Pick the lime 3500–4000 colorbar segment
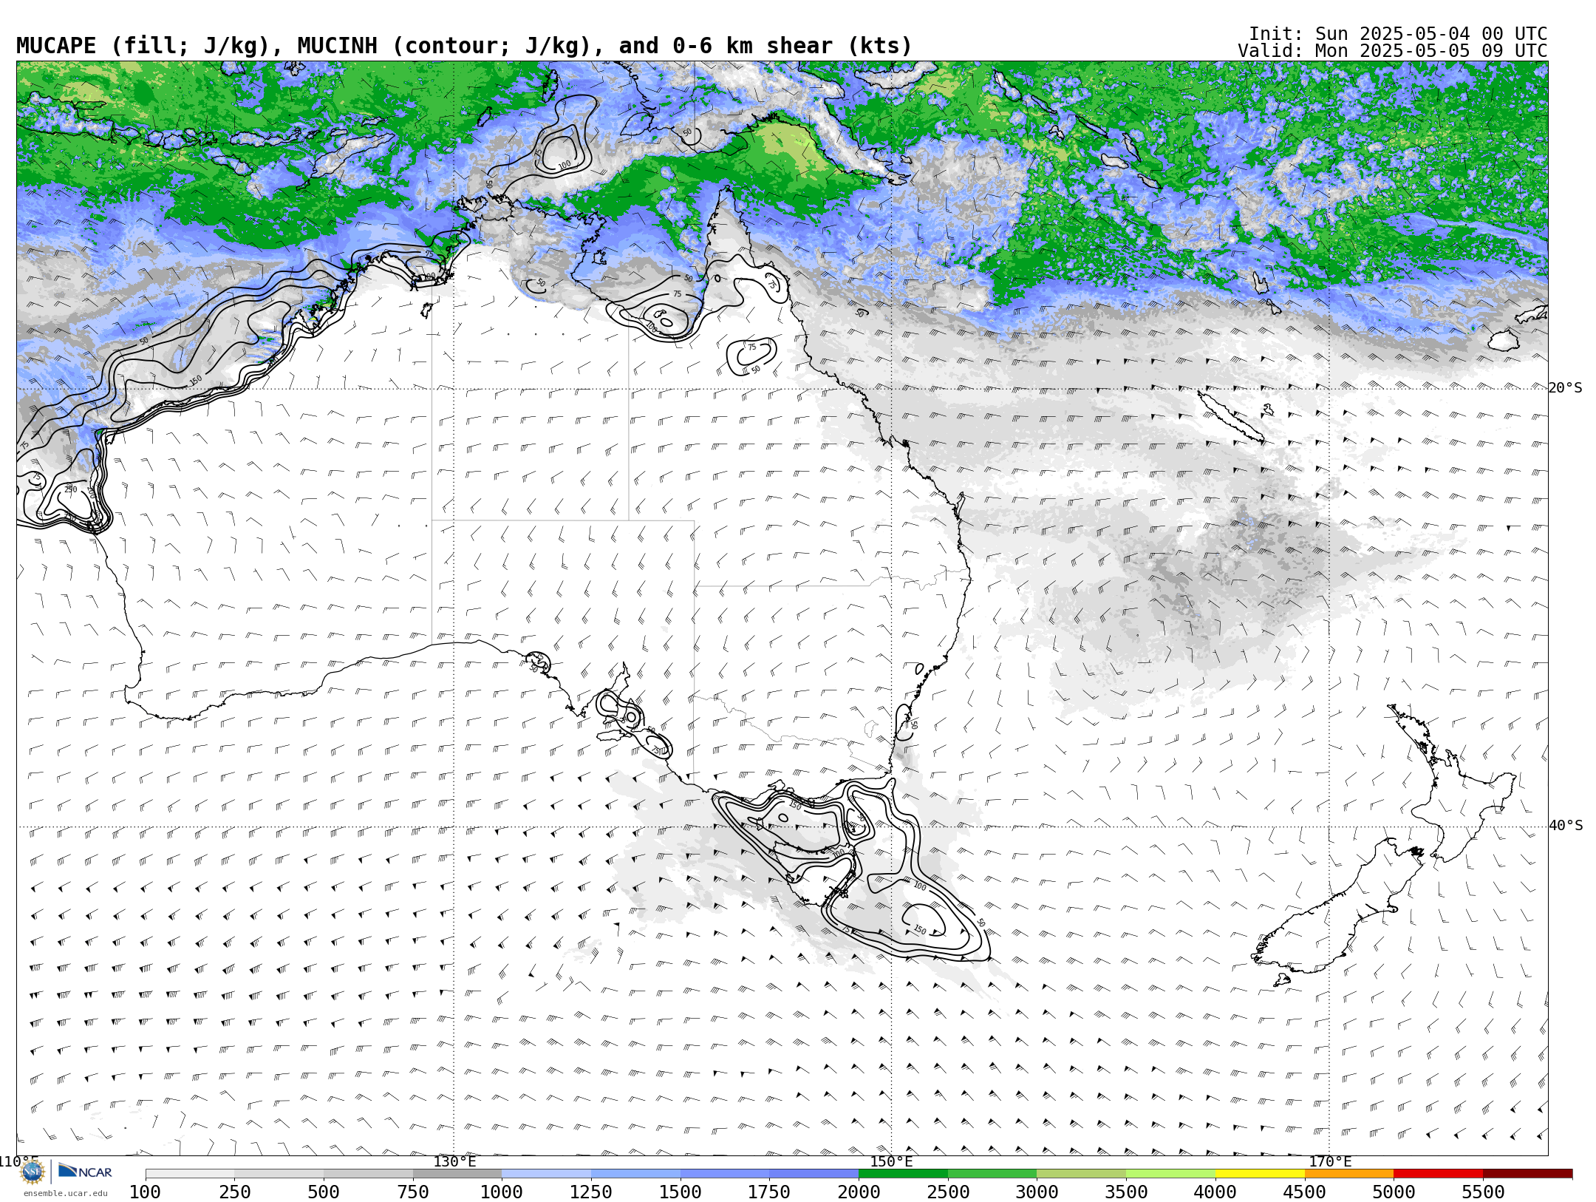The width and height of the screenshot is (1596, 1202). pyautogui.click(x=1170, y=1174)
